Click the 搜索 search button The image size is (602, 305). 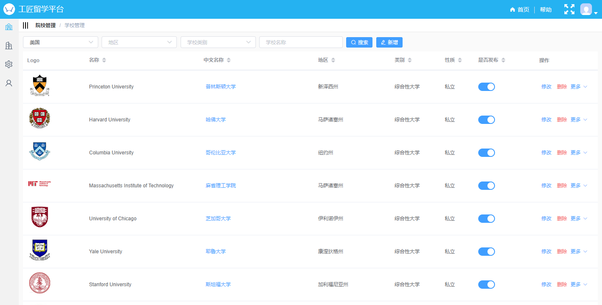(x=359, y=42)
